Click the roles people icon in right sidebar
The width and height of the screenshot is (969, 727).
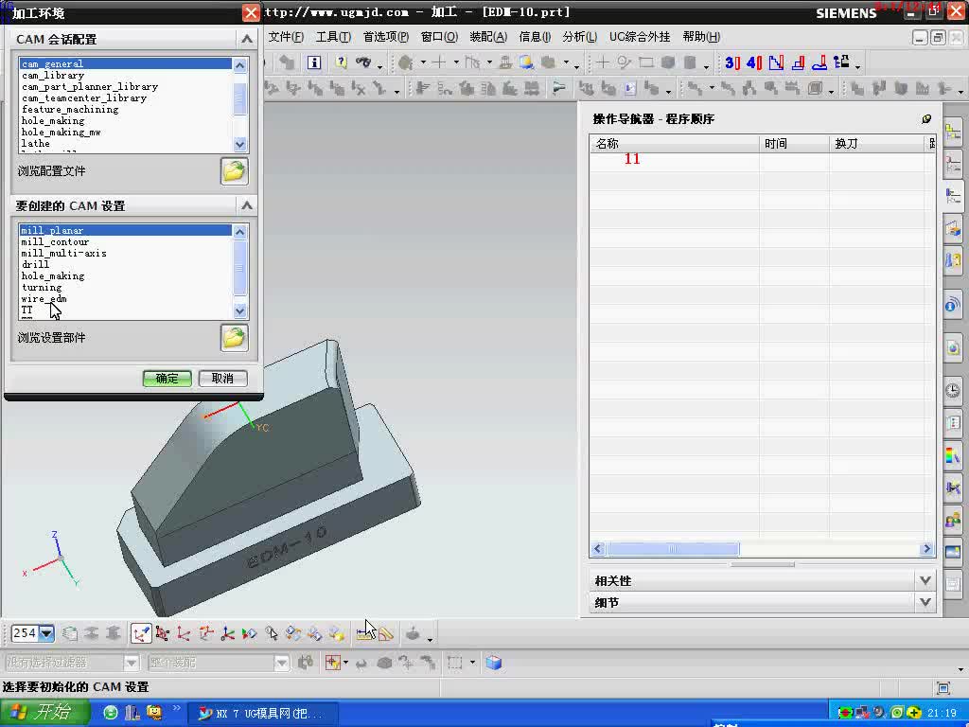tap(952, 520)
